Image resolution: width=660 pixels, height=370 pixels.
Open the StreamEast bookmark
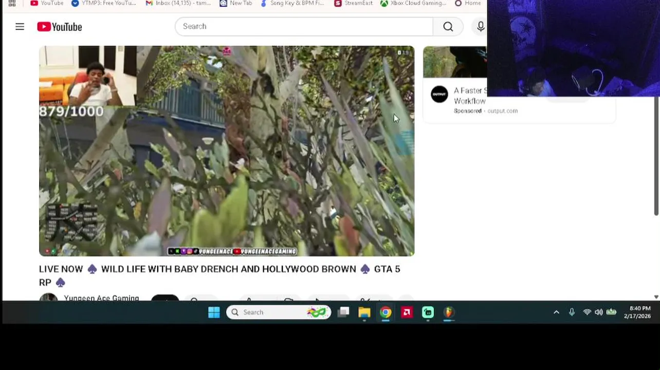(x=353, y=3)
